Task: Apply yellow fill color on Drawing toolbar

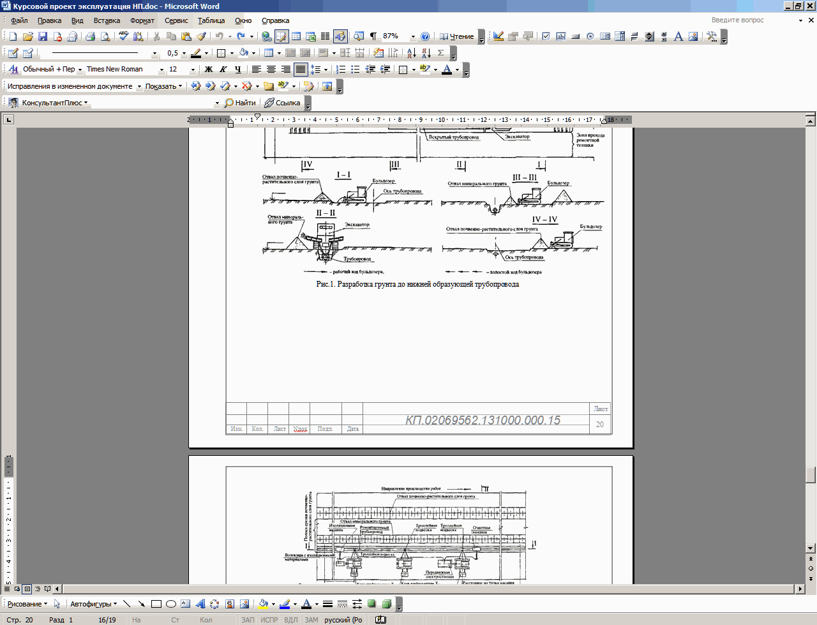Action: tap(263, 603)
